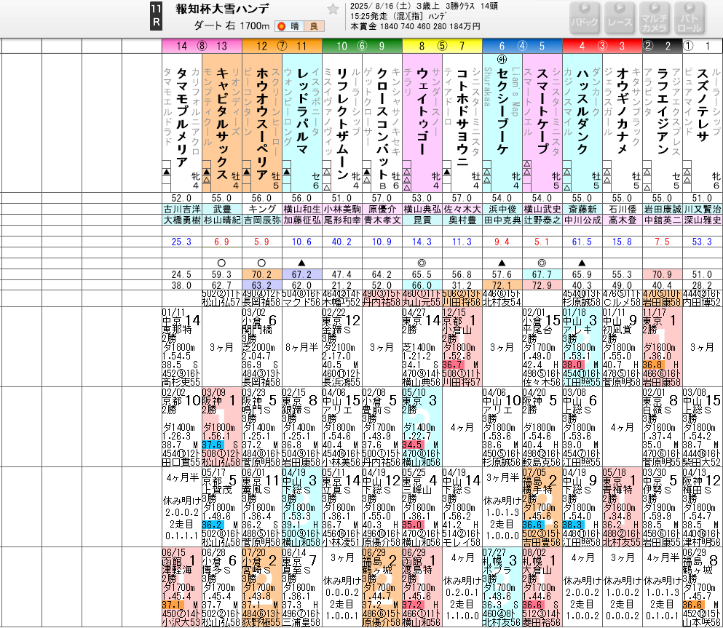Click the sunny weather icon
Viewport: 723px width, 628px height.
click(x=281, y=27)
